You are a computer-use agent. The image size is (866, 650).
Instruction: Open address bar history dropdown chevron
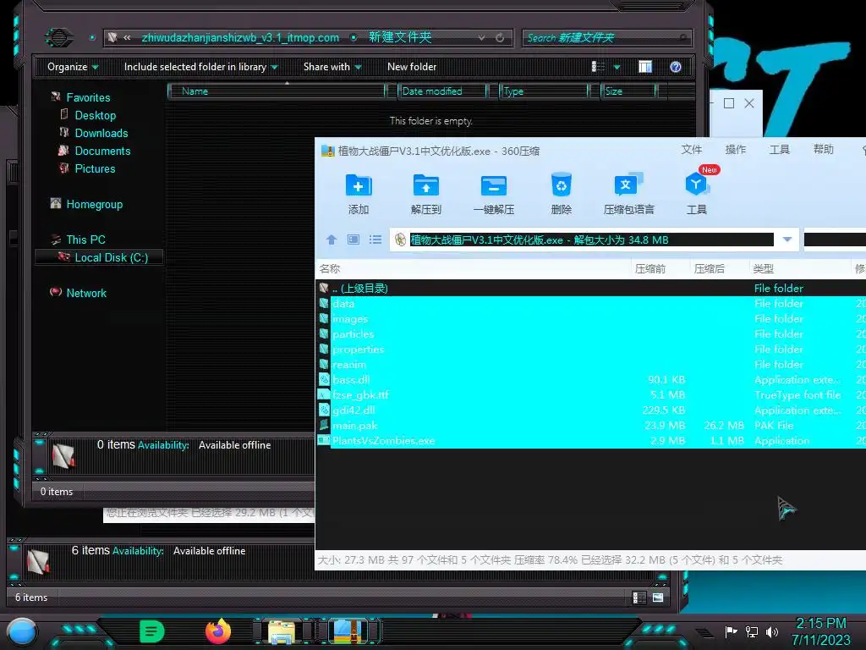481,37
